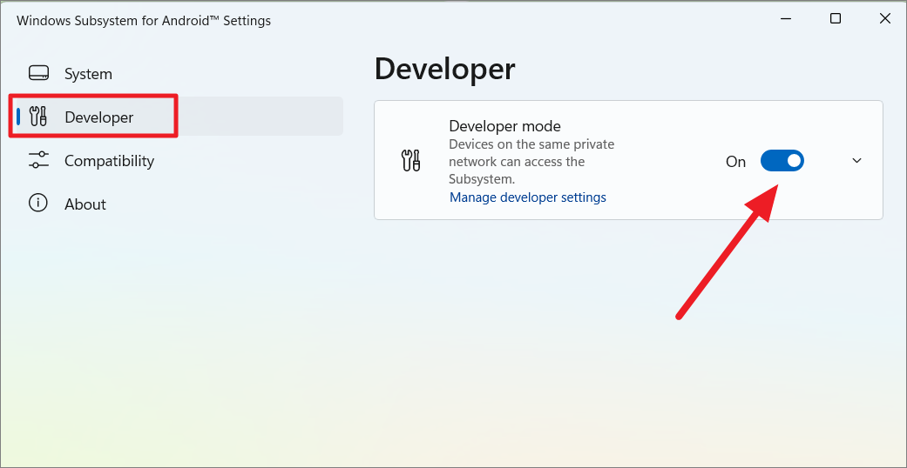
Task: Click the Developer page heading
Action: [445, 69]
